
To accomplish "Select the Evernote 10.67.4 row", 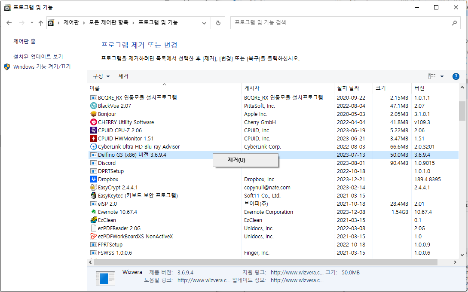I will click(x=272, y=212).
